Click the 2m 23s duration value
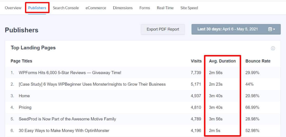The image size is (286, 137). [216, 84]
